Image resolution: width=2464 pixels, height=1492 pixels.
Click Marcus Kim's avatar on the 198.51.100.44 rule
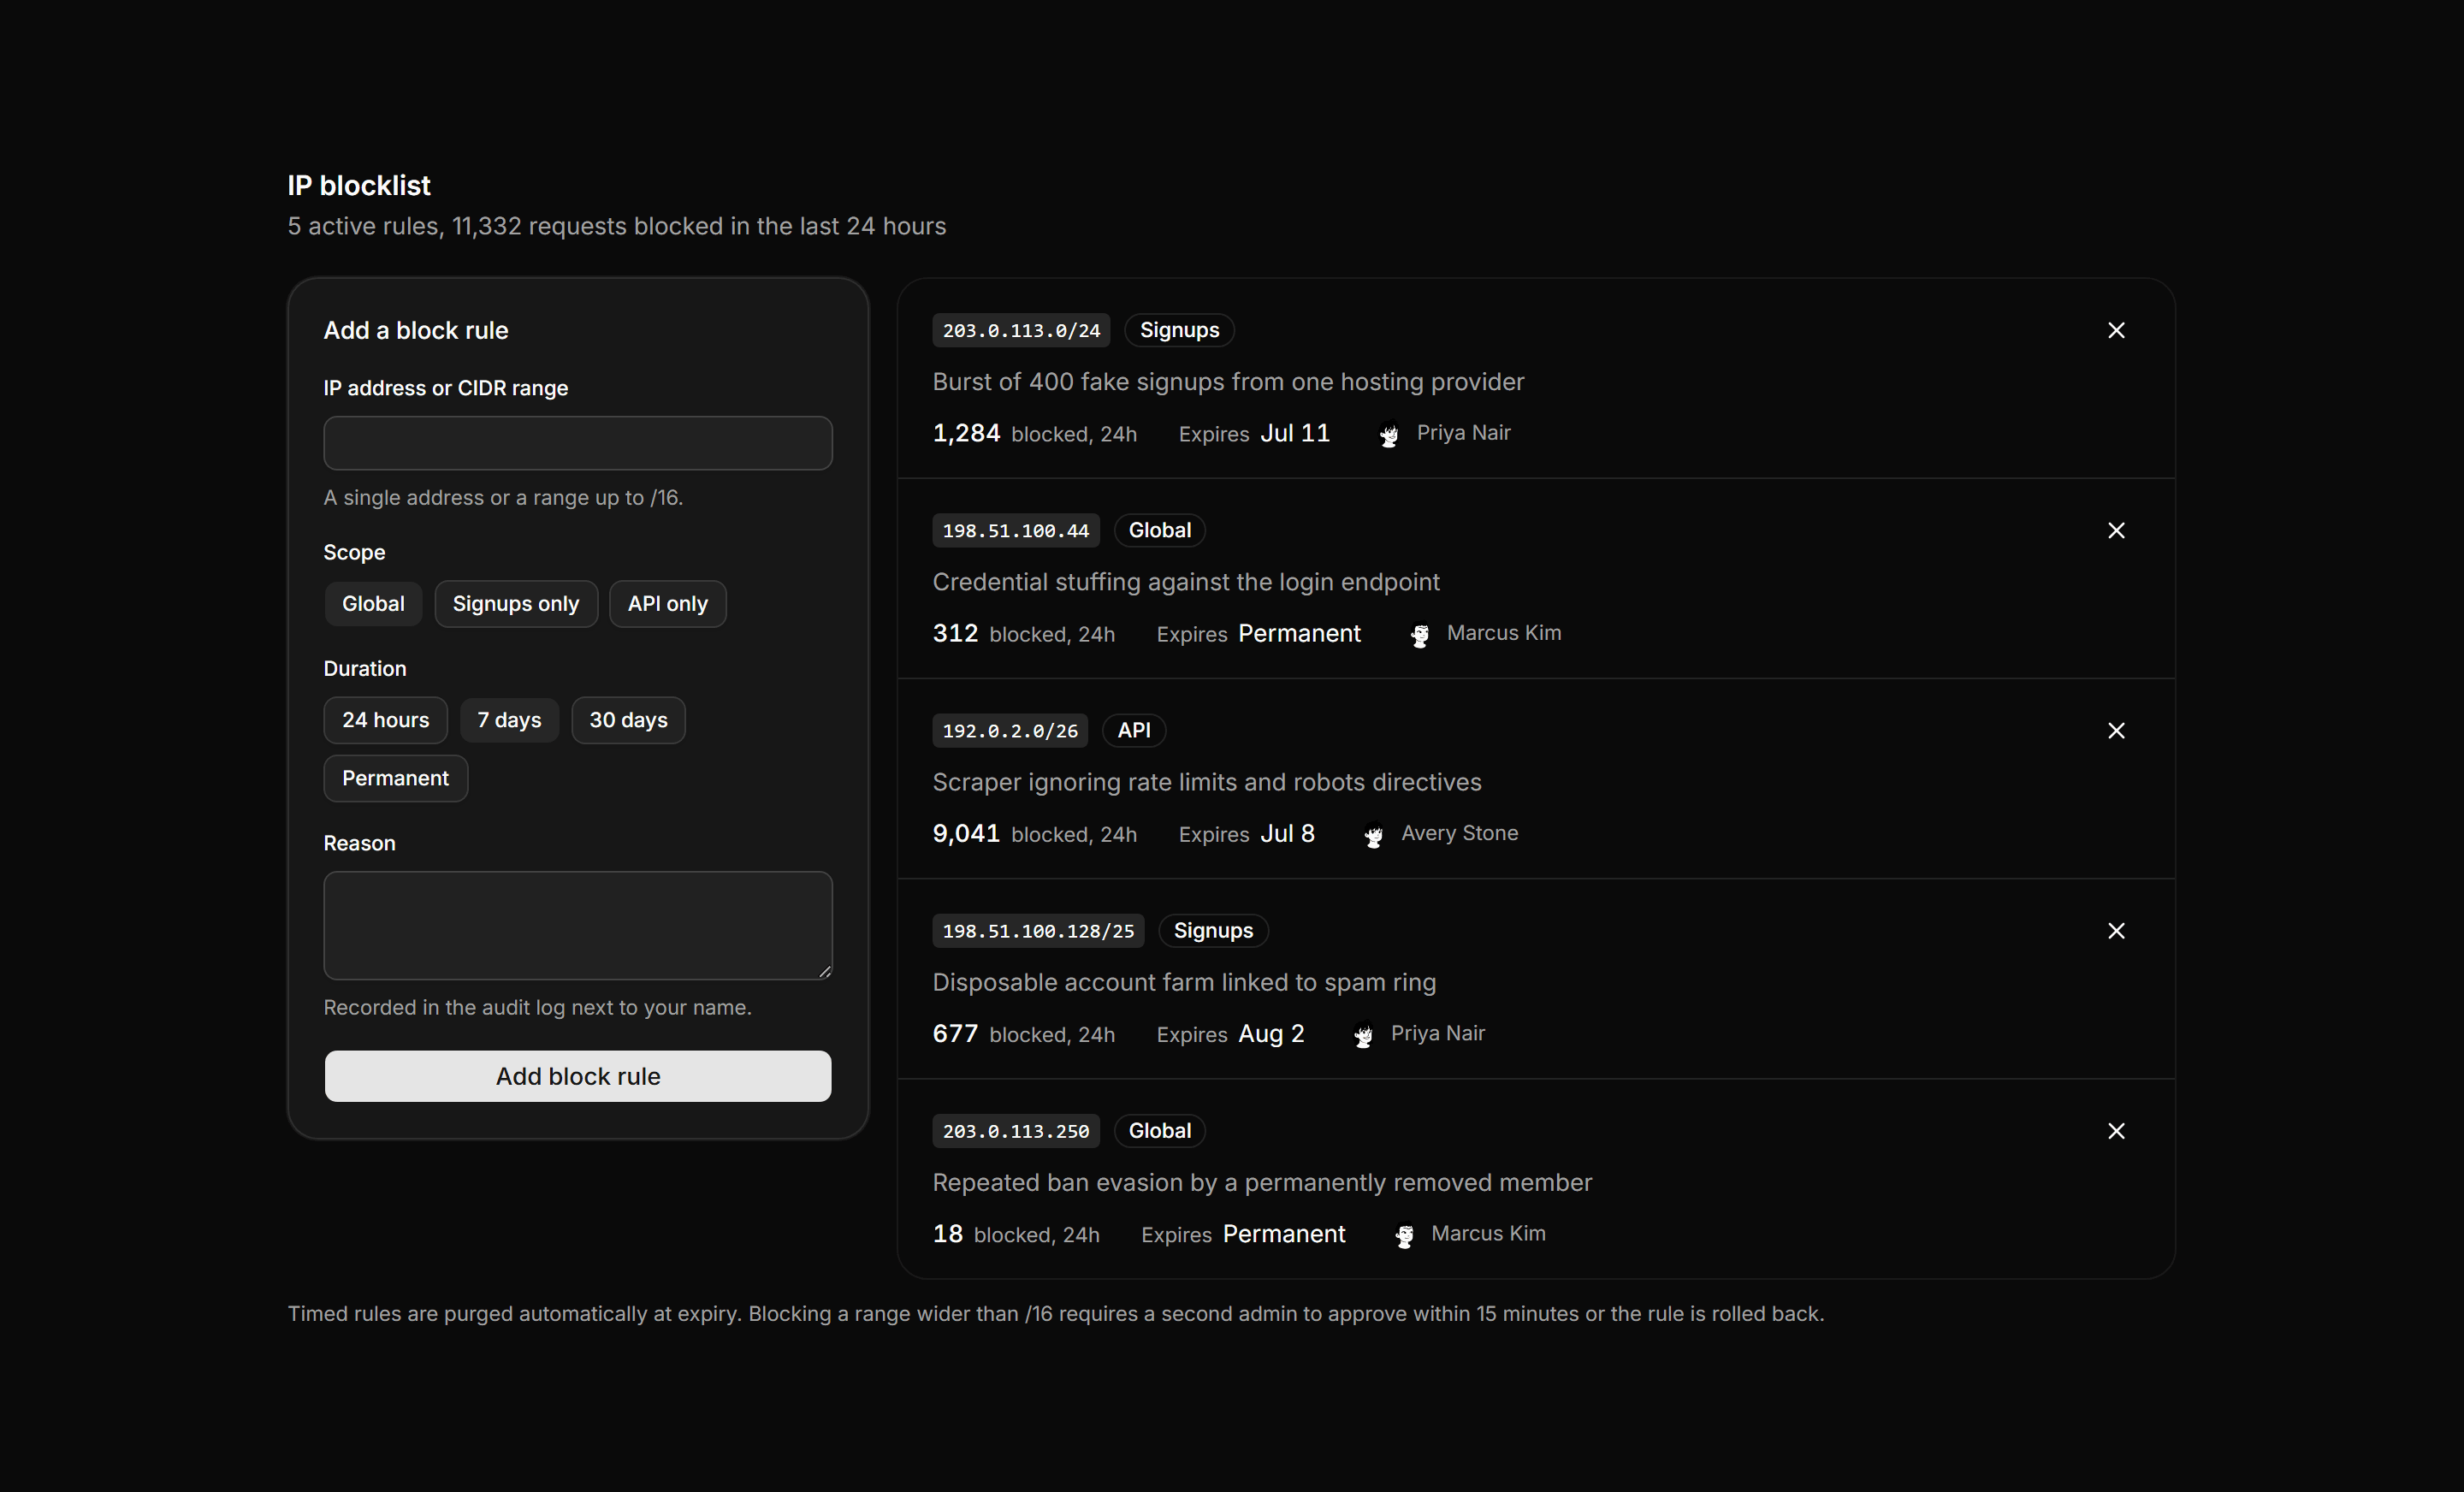(x=1419, y=634)
